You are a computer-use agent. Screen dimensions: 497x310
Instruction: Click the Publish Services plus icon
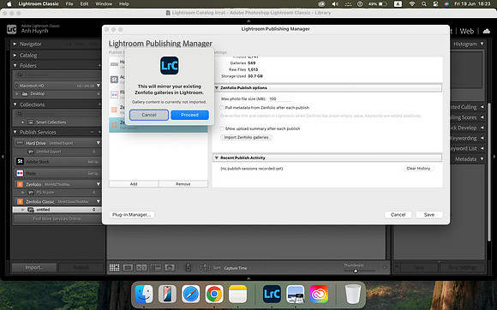[x=99, y=132]
